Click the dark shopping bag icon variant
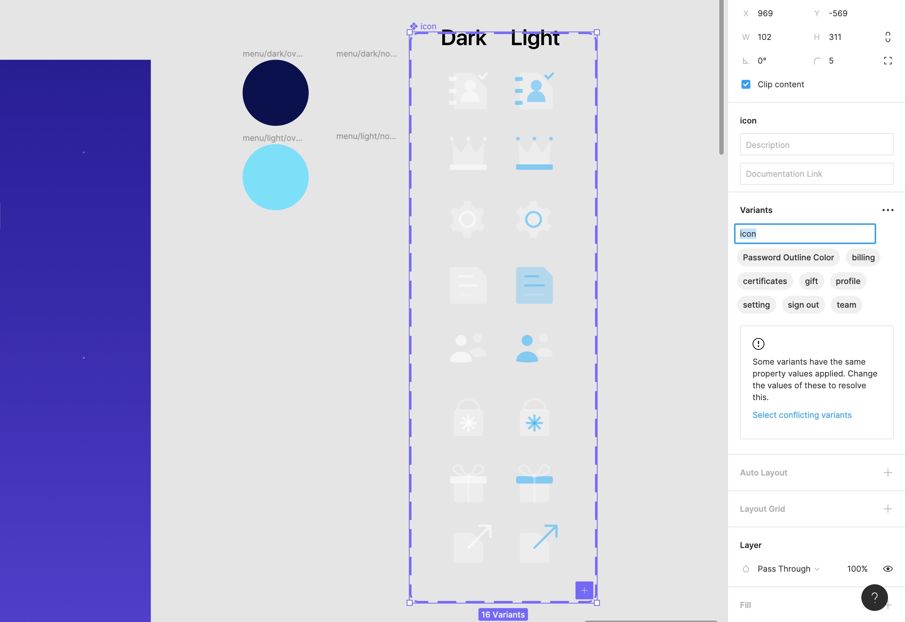Image resolution: width=905 pixels, height=622 pixels. [468, 418]
